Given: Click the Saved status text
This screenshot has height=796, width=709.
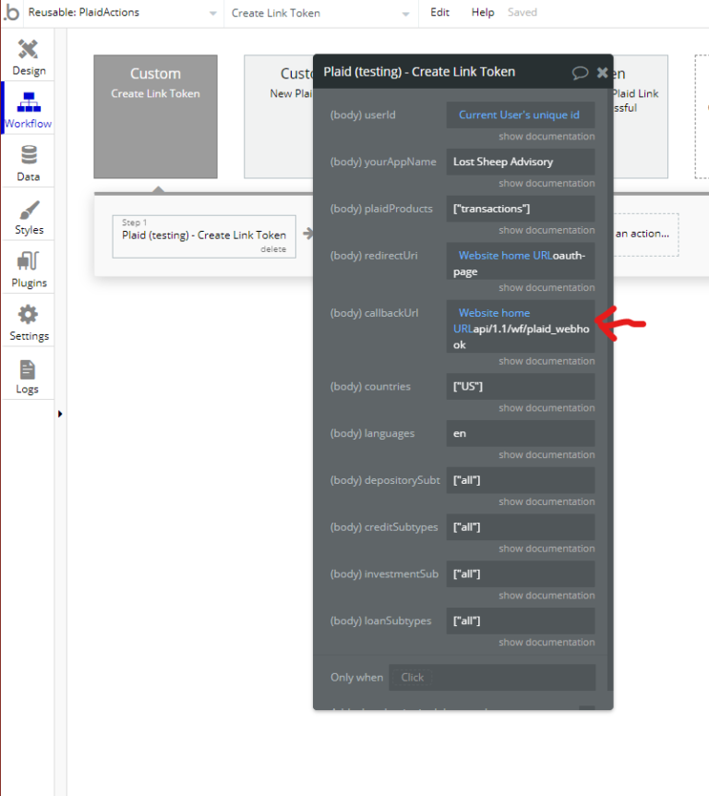Looking at the screenshot, I should (523, 12).
